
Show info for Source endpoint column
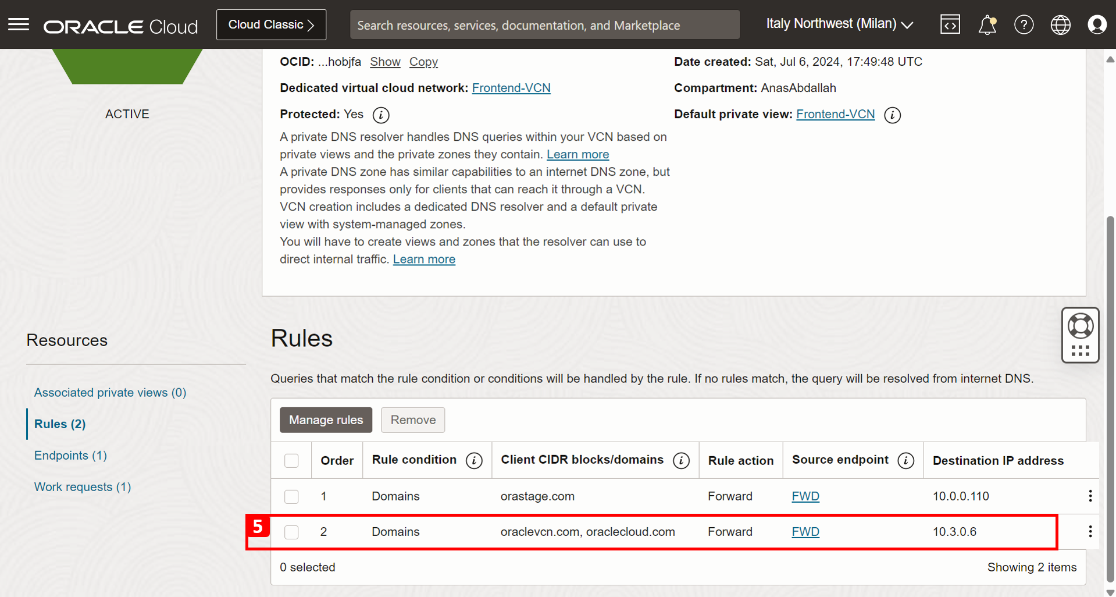(x=906, y=461)
